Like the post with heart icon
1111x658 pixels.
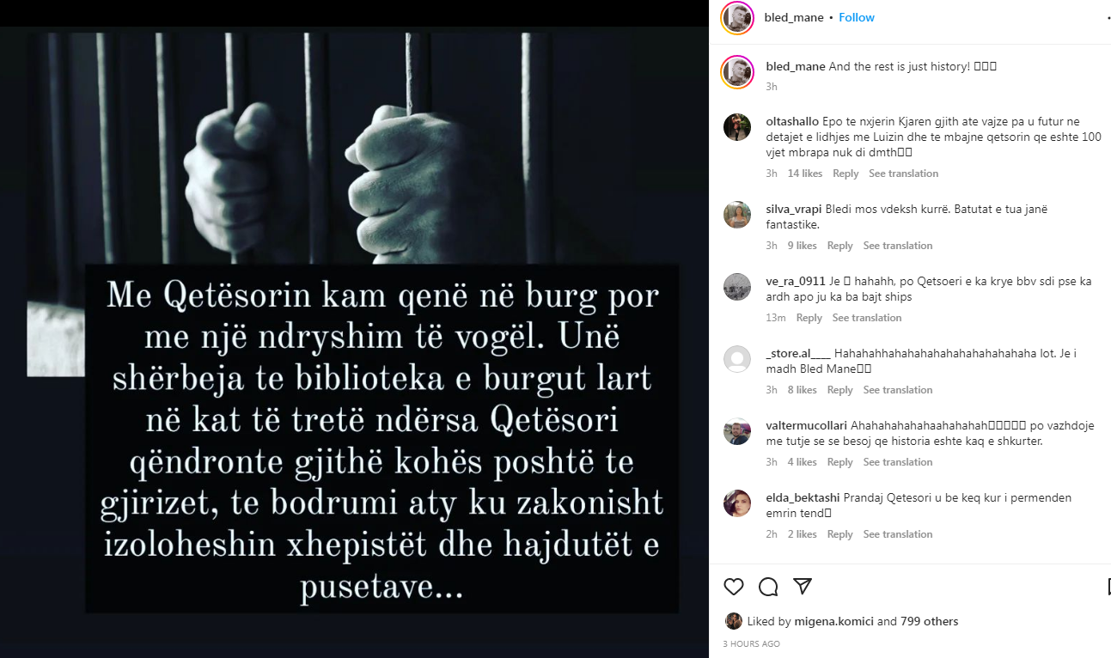pyautogui.click(x=733, y=587)
